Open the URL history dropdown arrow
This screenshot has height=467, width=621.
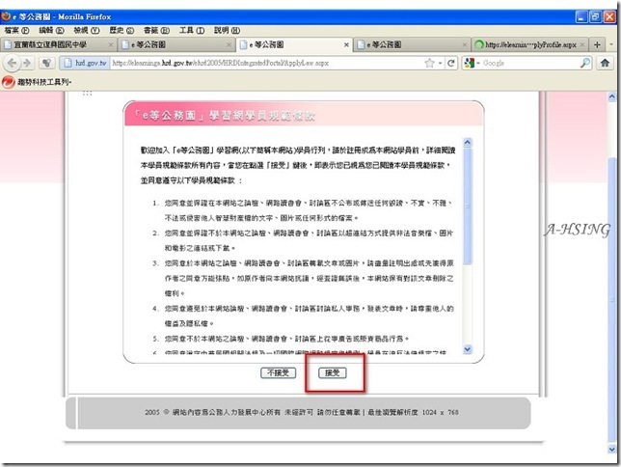point(440,63)
